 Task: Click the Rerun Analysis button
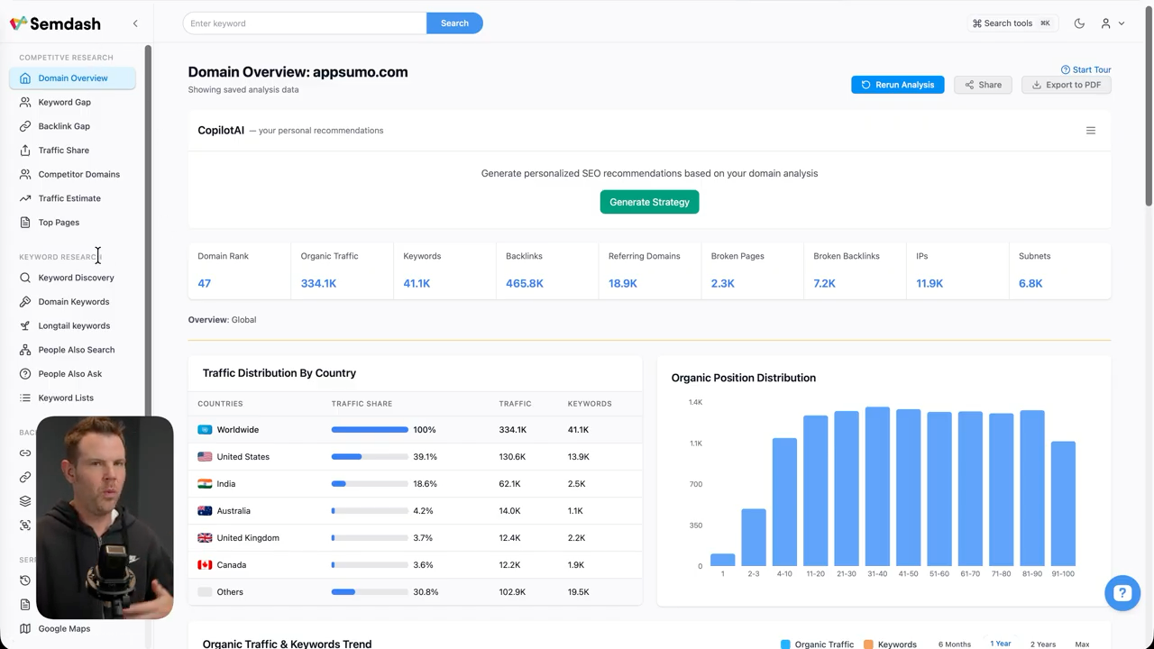point(897,85)
